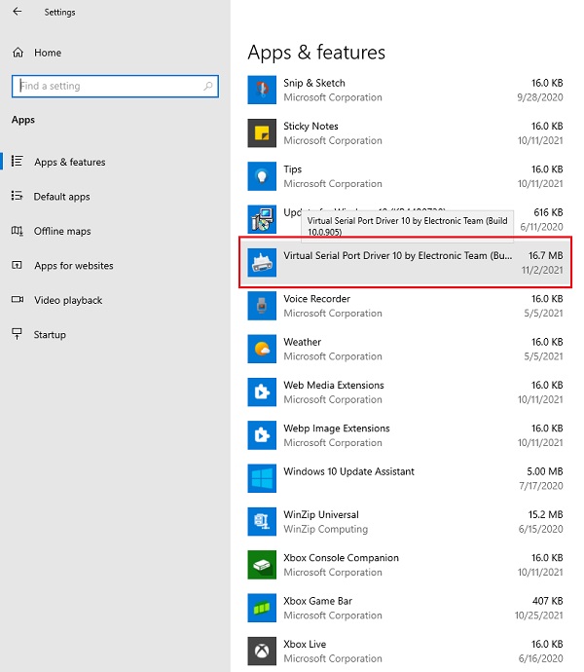Open Apps for websites settings
The image size is (584, 672).
point(74,266)
